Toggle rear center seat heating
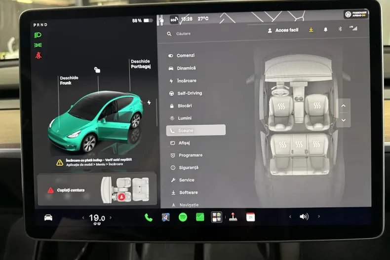This screenshot has width=390, height=260. [299, 144]
